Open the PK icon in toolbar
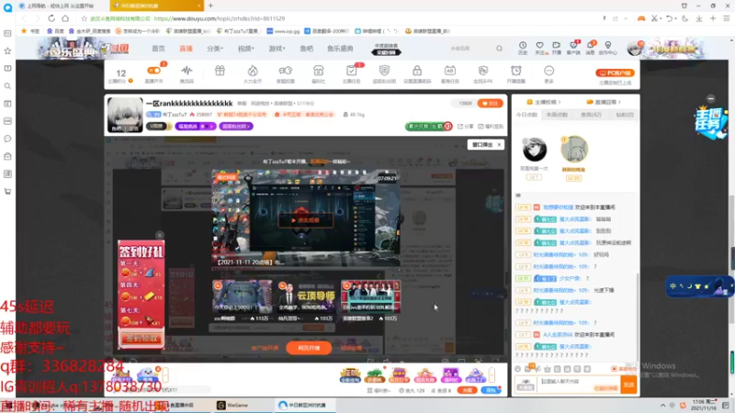This screenshot has height=413, width=735. (483, 71)
